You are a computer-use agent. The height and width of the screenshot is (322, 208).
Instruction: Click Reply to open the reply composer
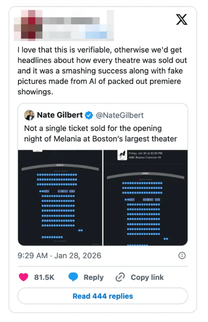click(93, 277)
